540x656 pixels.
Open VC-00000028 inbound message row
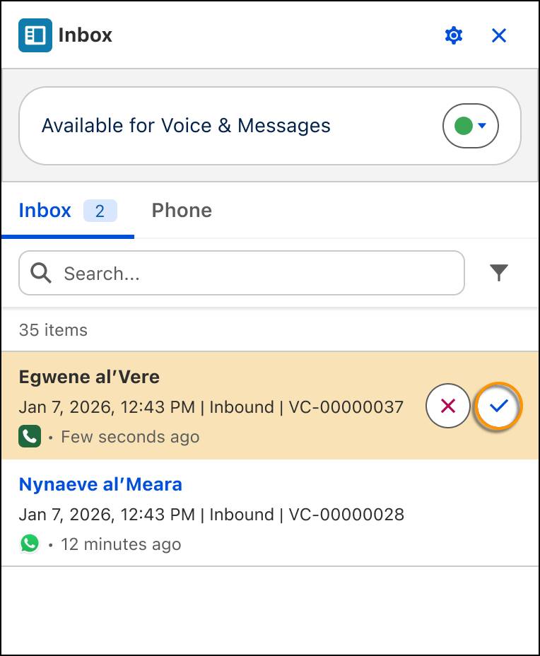tap(270, 513)
